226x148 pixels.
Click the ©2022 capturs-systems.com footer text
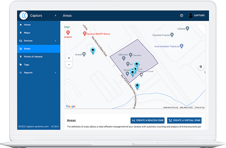[x=34, y=127]
